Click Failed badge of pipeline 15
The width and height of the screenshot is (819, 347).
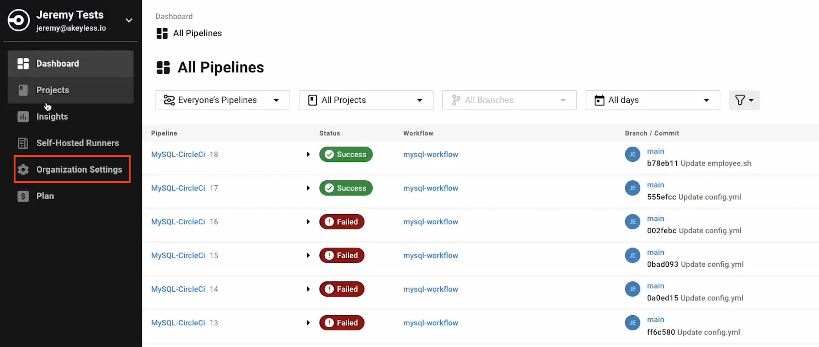coord(342,255)
